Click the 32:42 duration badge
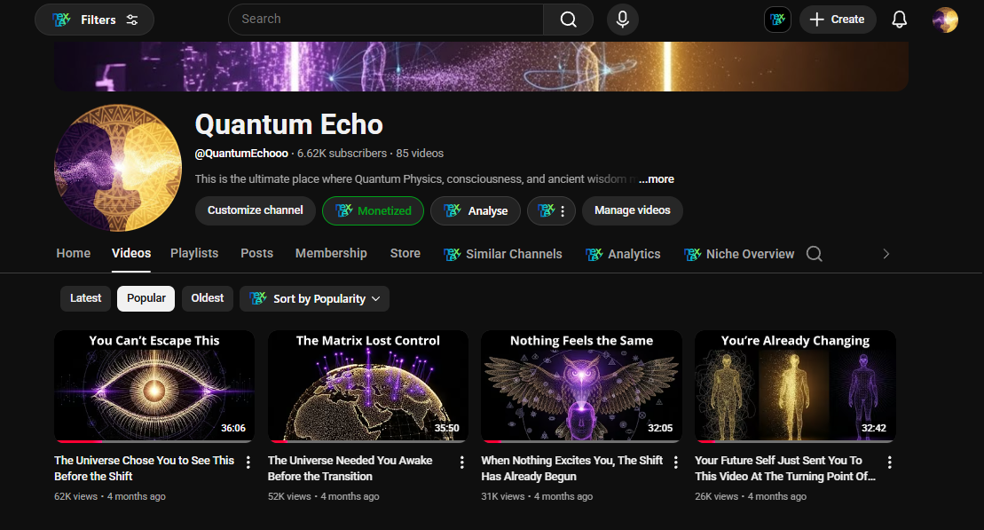Image resolution: width=984 pixels, height=530 pixels. 874,428
